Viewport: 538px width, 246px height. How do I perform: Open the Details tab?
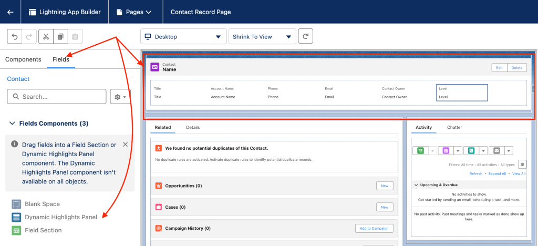tap(193, 127)
